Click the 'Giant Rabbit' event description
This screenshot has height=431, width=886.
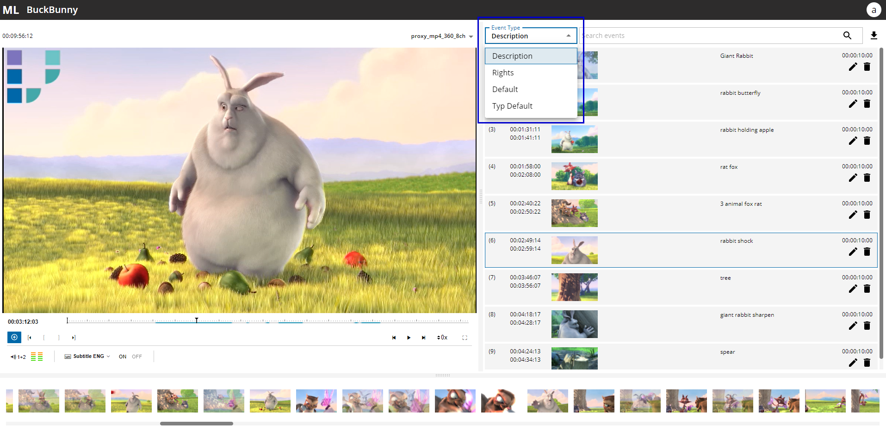[737, 56]
